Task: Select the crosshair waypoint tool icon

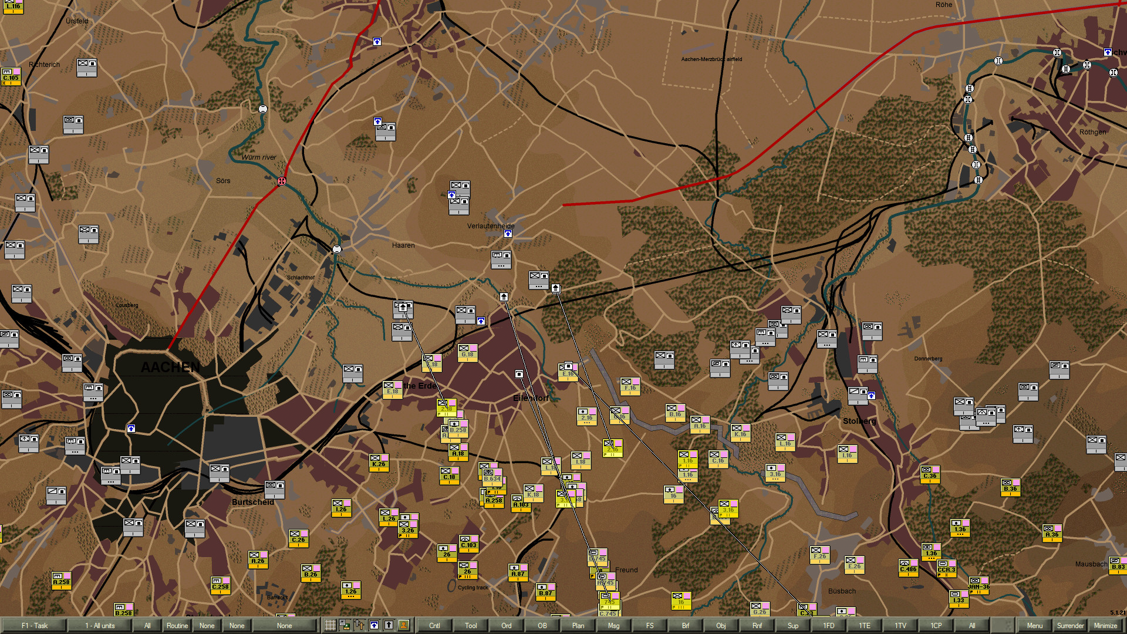Action: point(359,626)
